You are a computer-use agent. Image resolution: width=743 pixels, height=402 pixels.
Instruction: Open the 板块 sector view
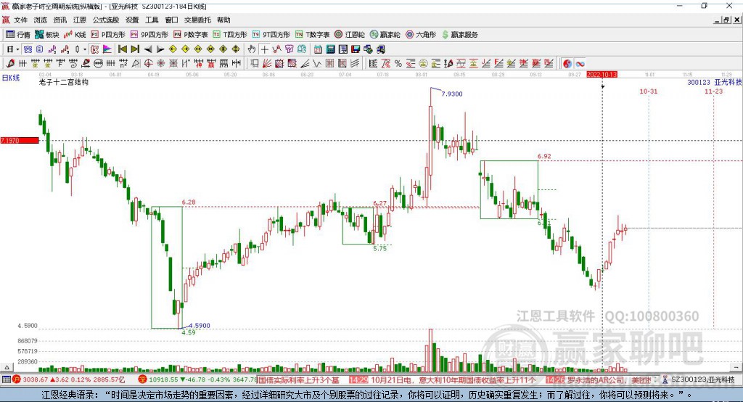click(47, 35)
